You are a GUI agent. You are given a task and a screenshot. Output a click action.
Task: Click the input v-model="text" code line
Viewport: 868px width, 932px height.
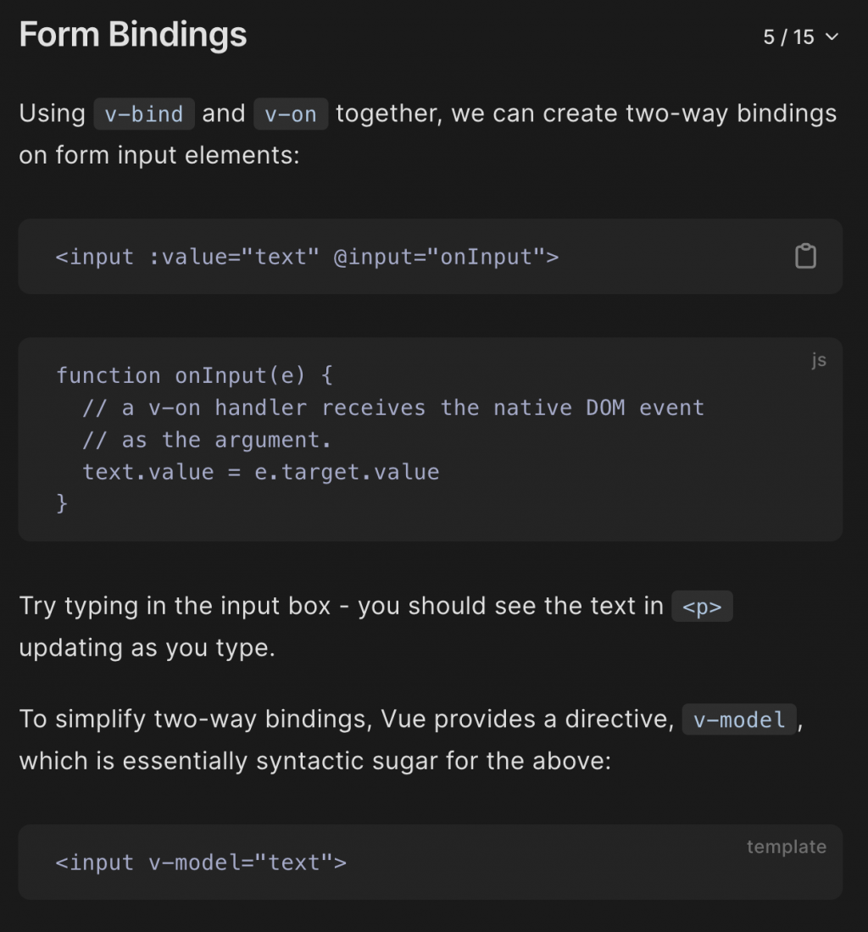201,863
